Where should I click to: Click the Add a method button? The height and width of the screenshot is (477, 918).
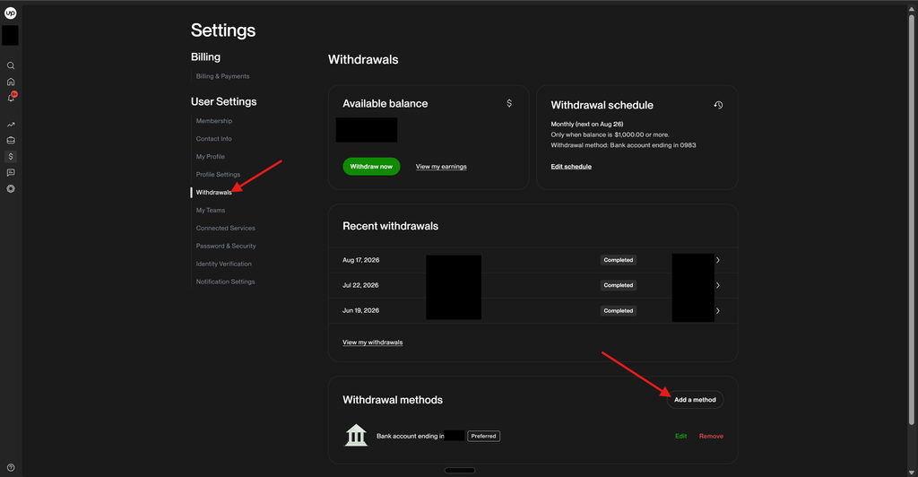695,400
